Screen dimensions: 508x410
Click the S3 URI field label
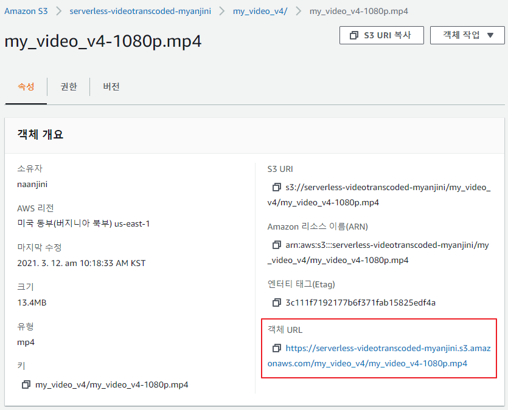(280, 169)
